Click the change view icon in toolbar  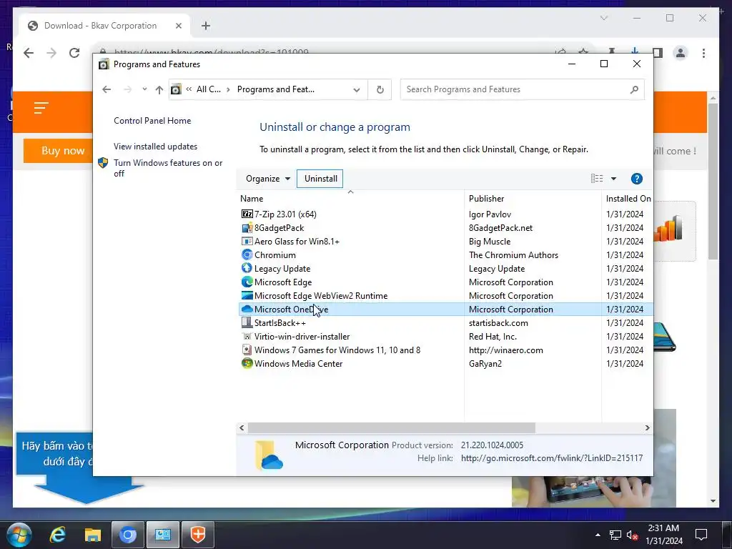tap(597, 178)
